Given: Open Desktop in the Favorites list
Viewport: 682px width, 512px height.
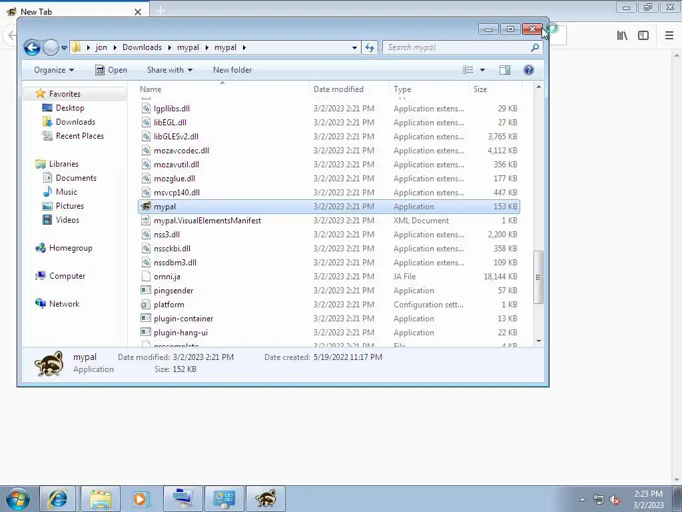Looking at the screenshot, I should [69, 108].
